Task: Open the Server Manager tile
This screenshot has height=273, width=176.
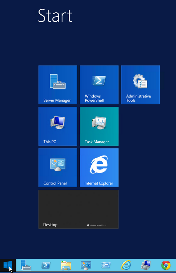Action: click(x=58, y=85)
